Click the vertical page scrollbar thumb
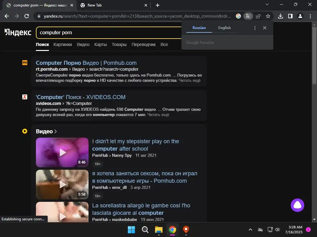 [x=314, y=56]
